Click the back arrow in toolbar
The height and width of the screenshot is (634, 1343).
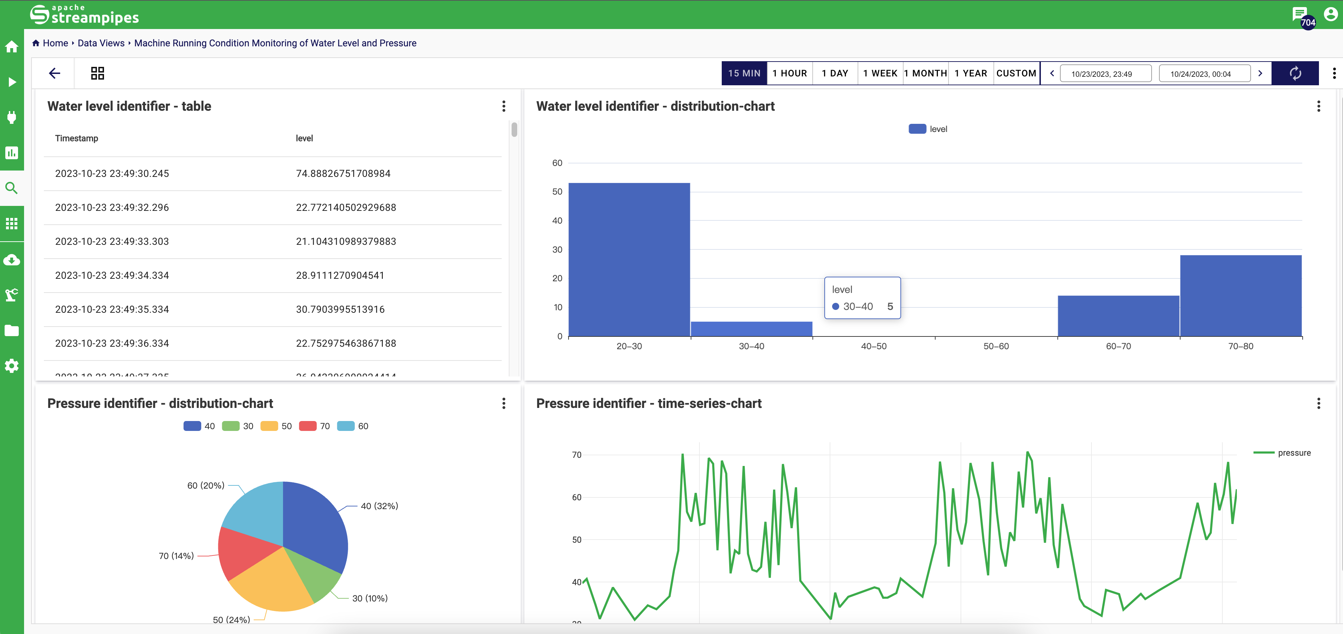pos(54,74)
